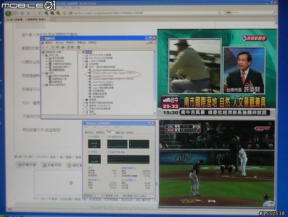Screen dimensions: 288x217
Task: Select Conexant 2388x AVS Video Capture device
Action: click(114, 73)
